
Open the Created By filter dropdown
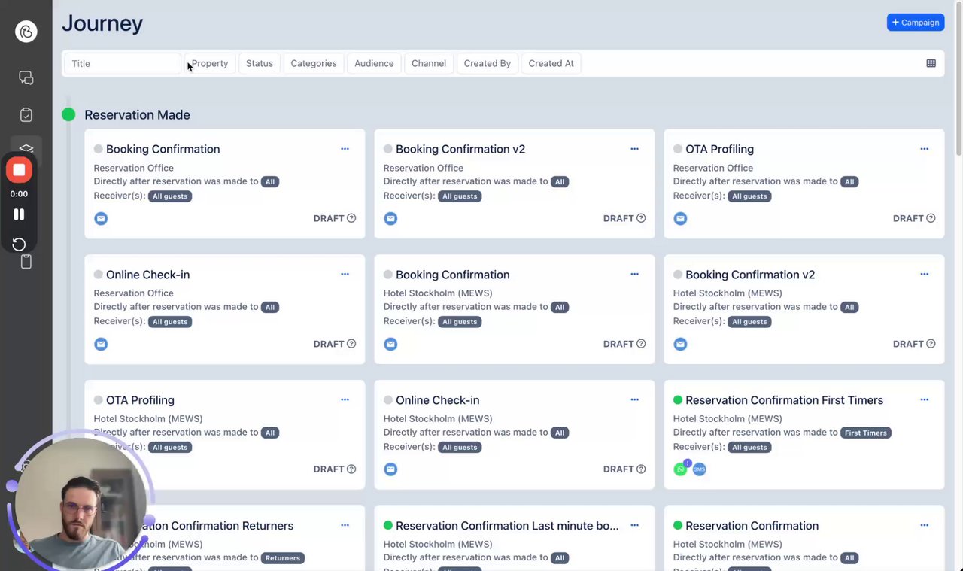488,63
